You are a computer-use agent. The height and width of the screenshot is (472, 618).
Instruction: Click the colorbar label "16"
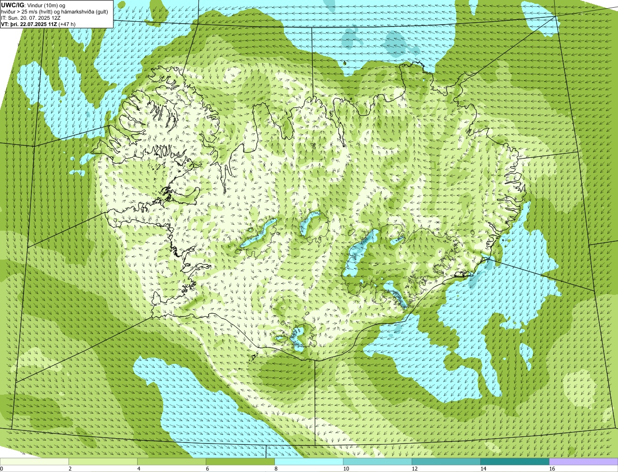point(552,469)
